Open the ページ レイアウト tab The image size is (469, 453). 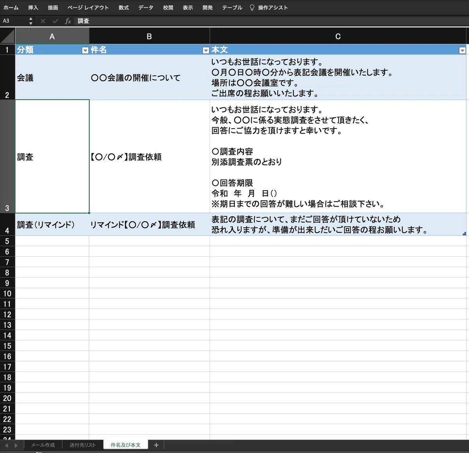click(x=88, y=7)
